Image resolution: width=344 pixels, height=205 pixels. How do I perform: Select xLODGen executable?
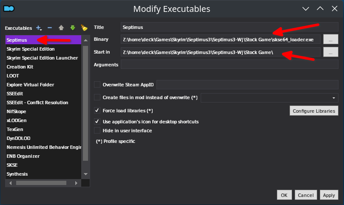coord(43,120)
